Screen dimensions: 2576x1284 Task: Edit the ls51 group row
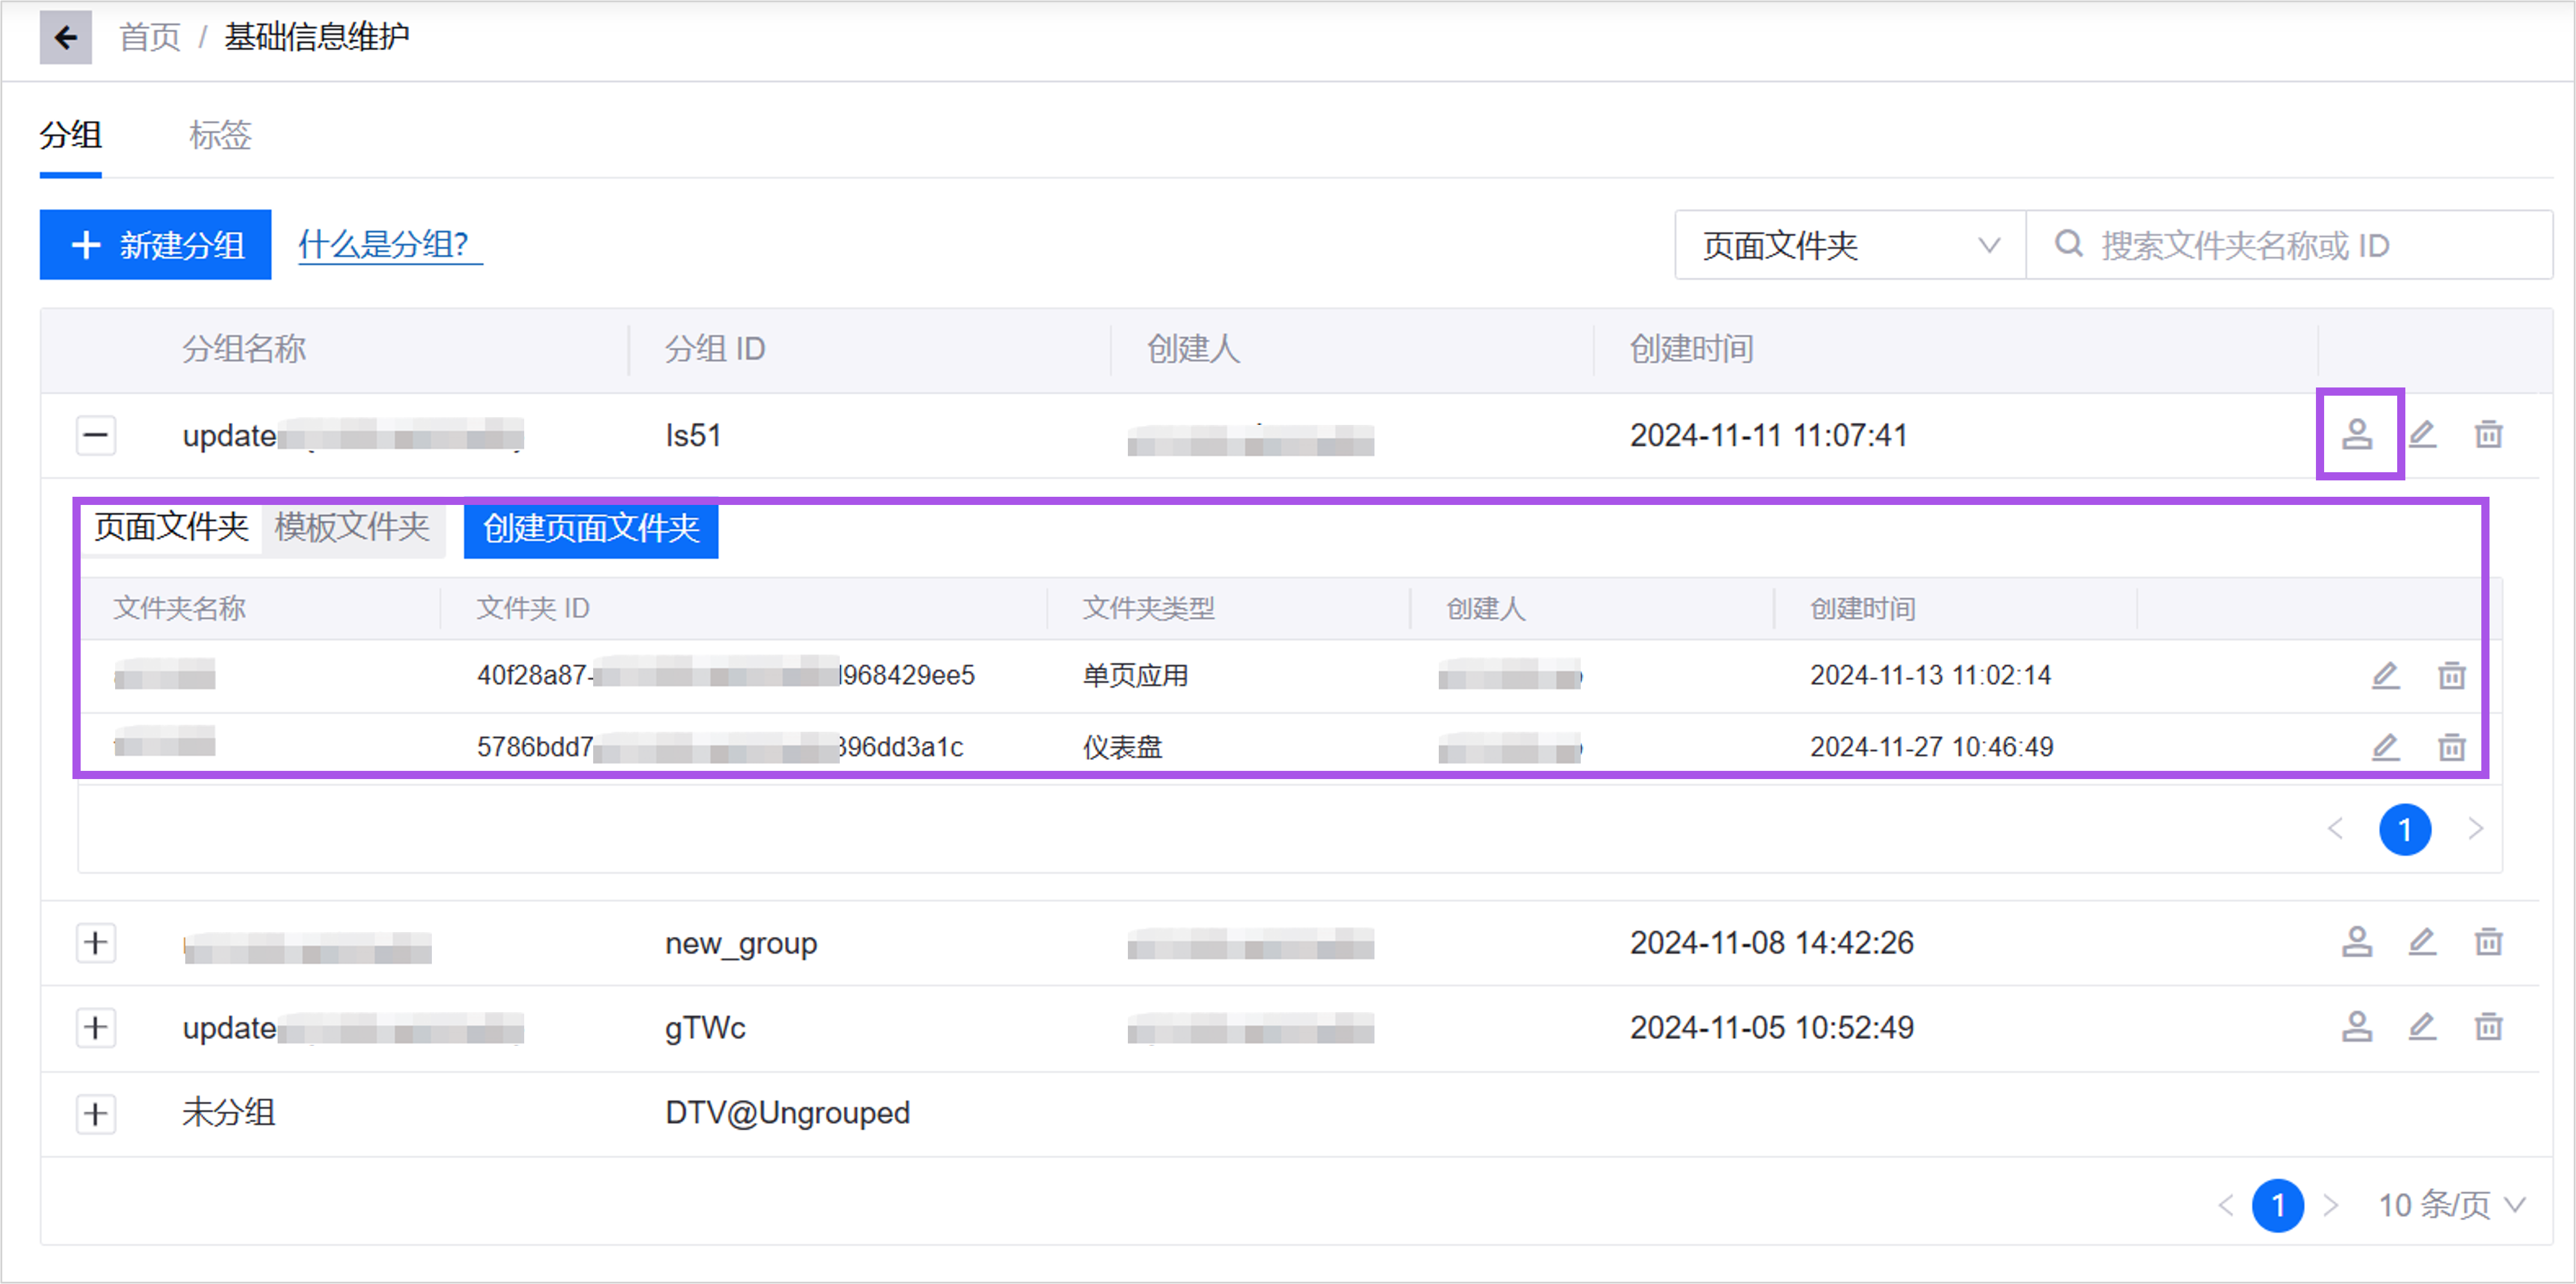pos(2422,435)
